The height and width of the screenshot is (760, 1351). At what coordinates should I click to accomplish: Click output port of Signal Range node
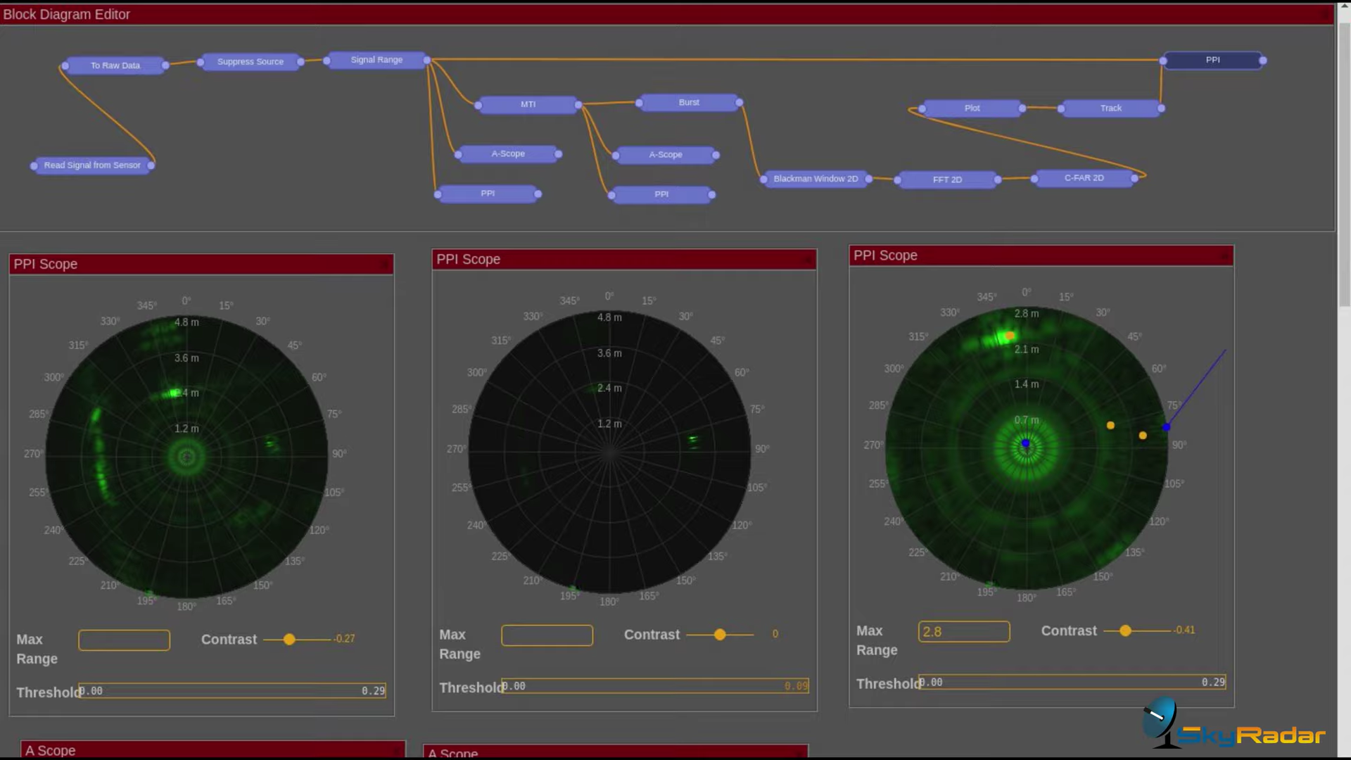click(427, 60)
